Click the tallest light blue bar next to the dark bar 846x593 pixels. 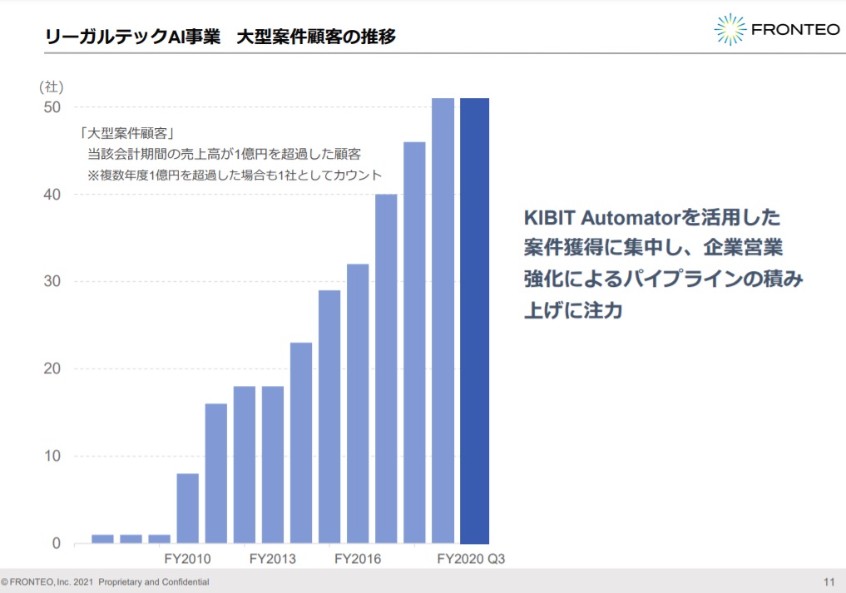[x=443, y=320]
